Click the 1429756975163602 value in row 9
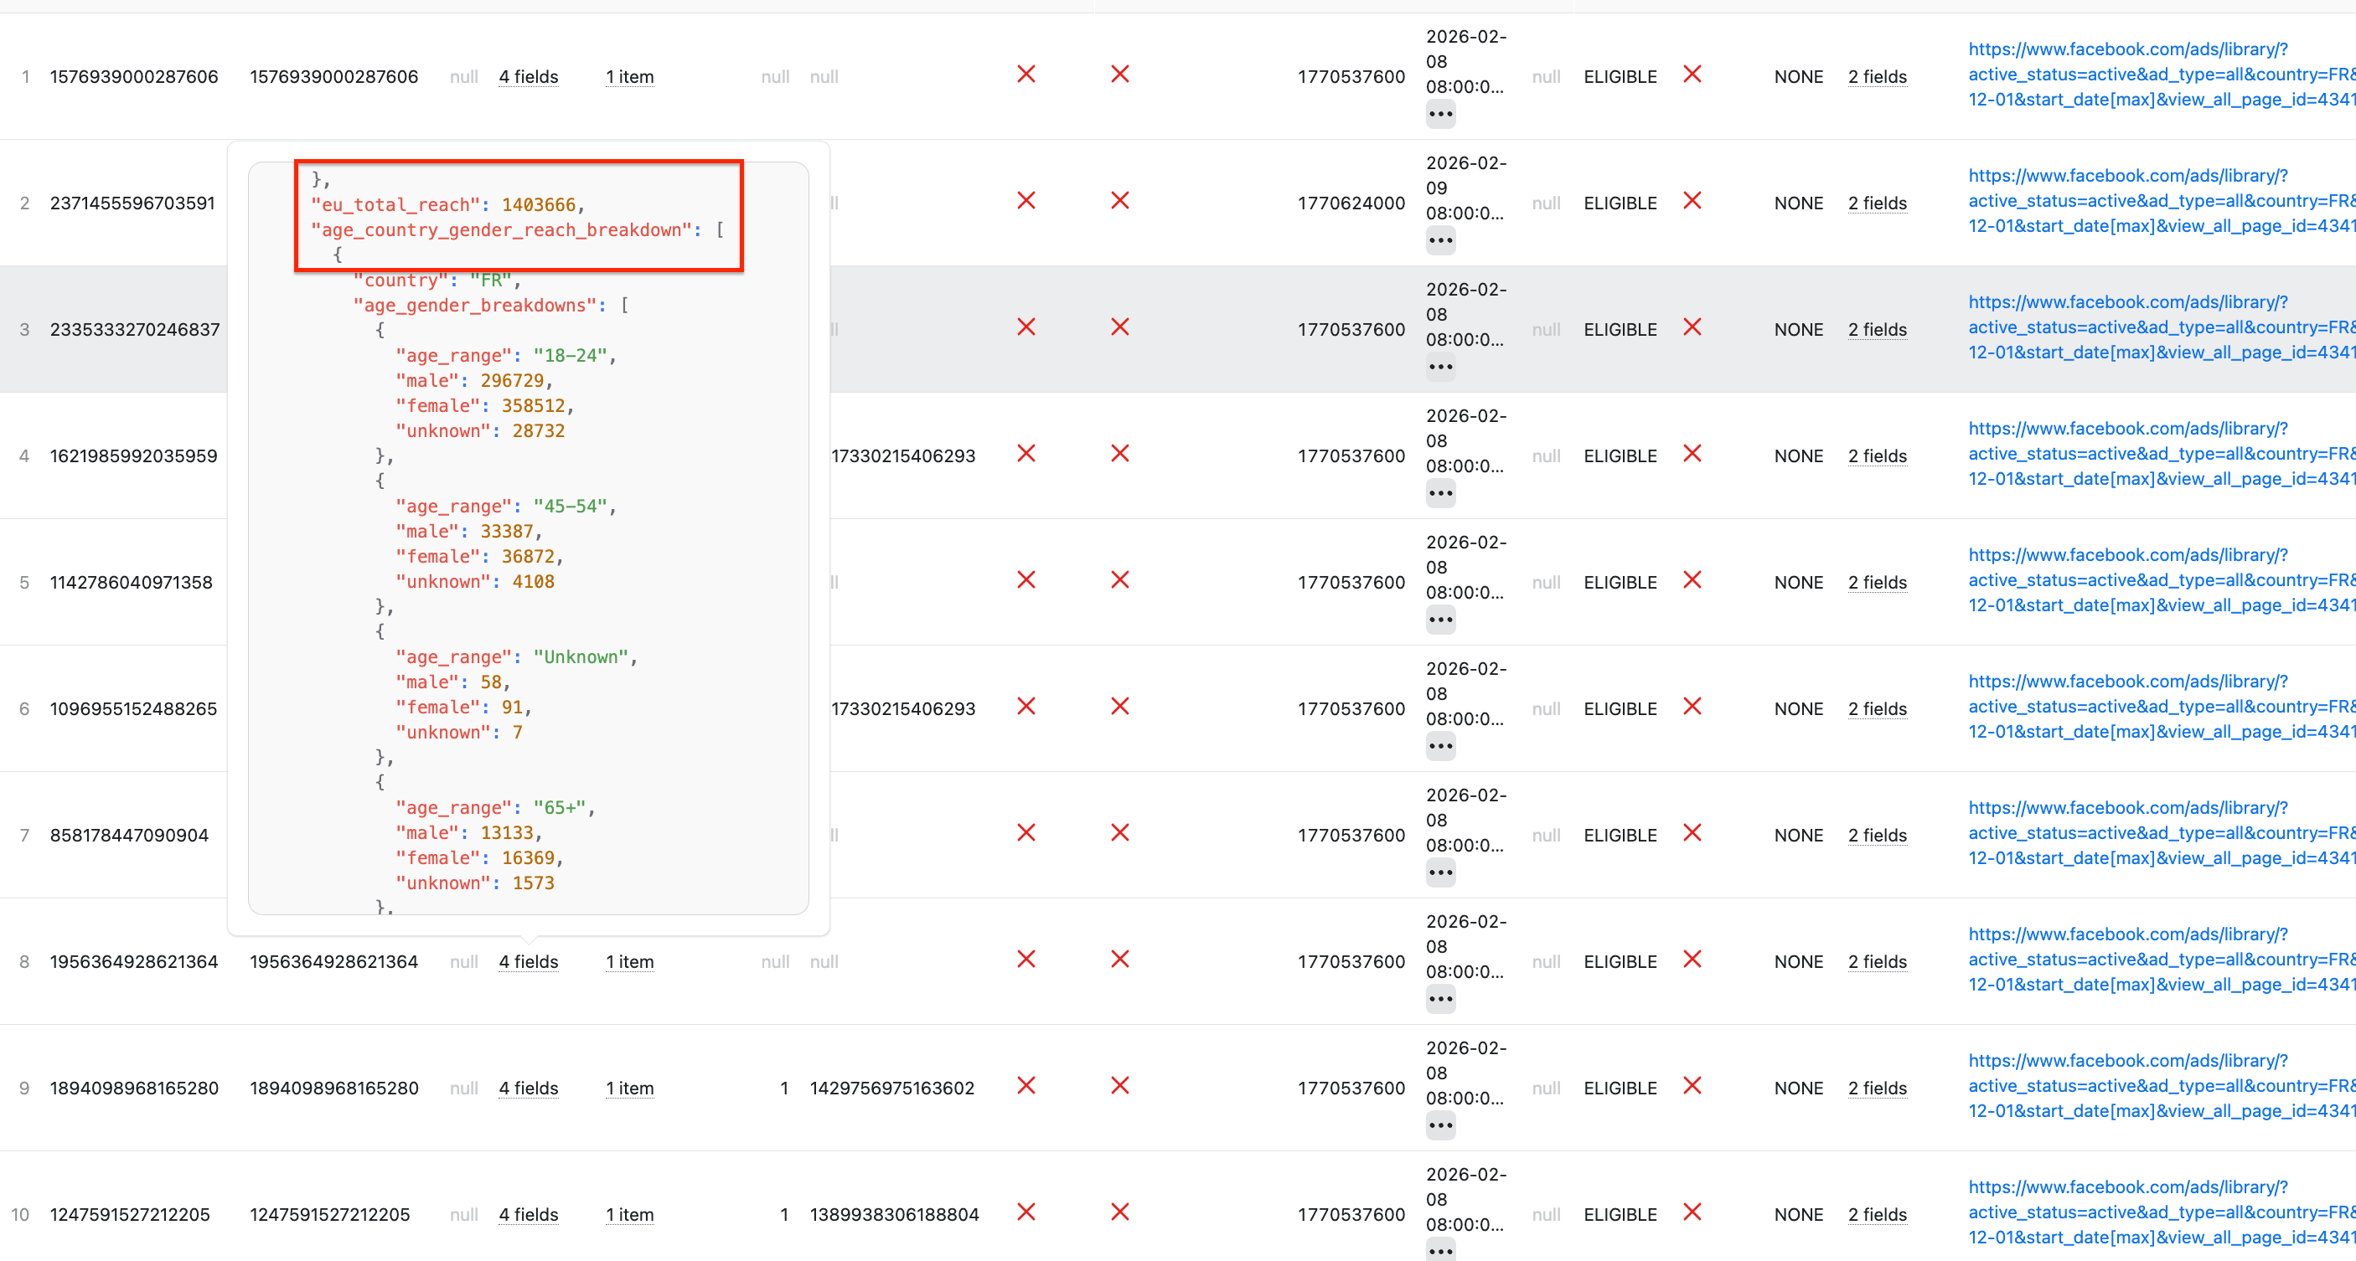Viewport: 2356px width, 1261px height. point(891,1089)
